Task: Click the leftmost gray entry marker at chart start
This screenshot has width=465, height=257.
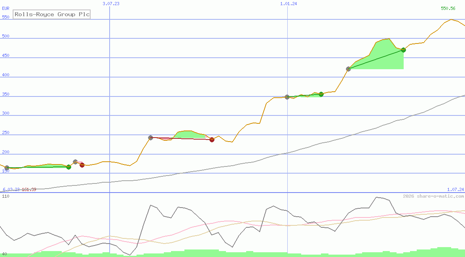Action: (x=7, y=168)
